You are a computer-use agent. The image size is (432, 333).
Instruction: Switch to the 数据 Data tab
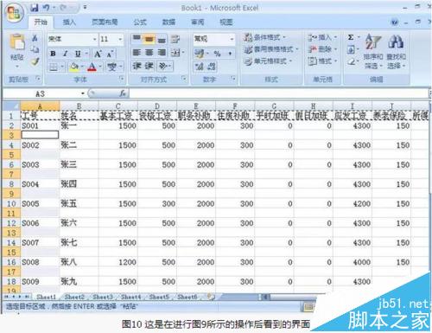click(168, 22)
